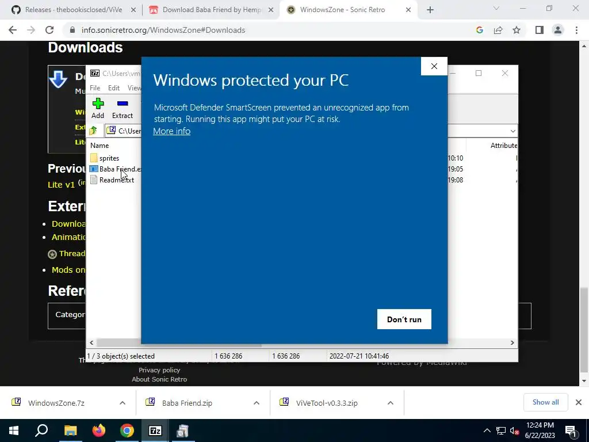The width and height of the screenshot is (589, 442).
Task: Open the ViVeTool-v0.3.3.zip download
Action: click(327, 403)
